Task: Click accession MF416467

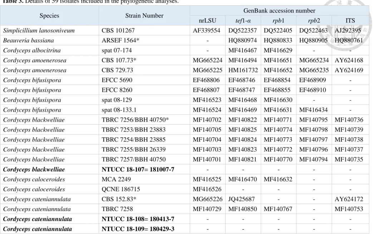Action: point(242,51)
